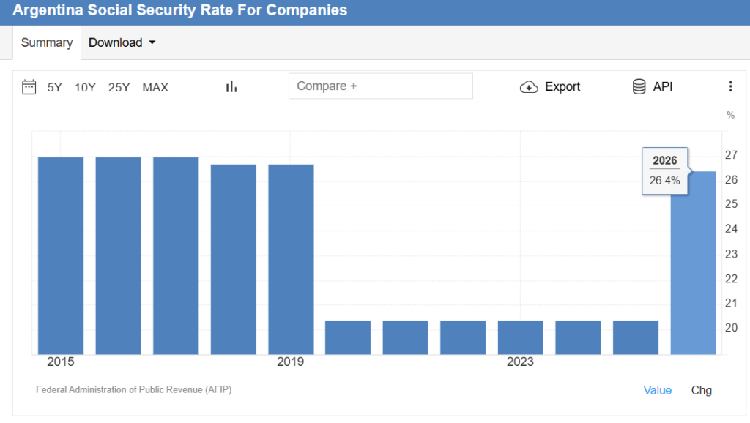Open the three-dot more options menu
The width and height of the screenshot is (750, 423).
pyautogui.click(x=730, y=86)
